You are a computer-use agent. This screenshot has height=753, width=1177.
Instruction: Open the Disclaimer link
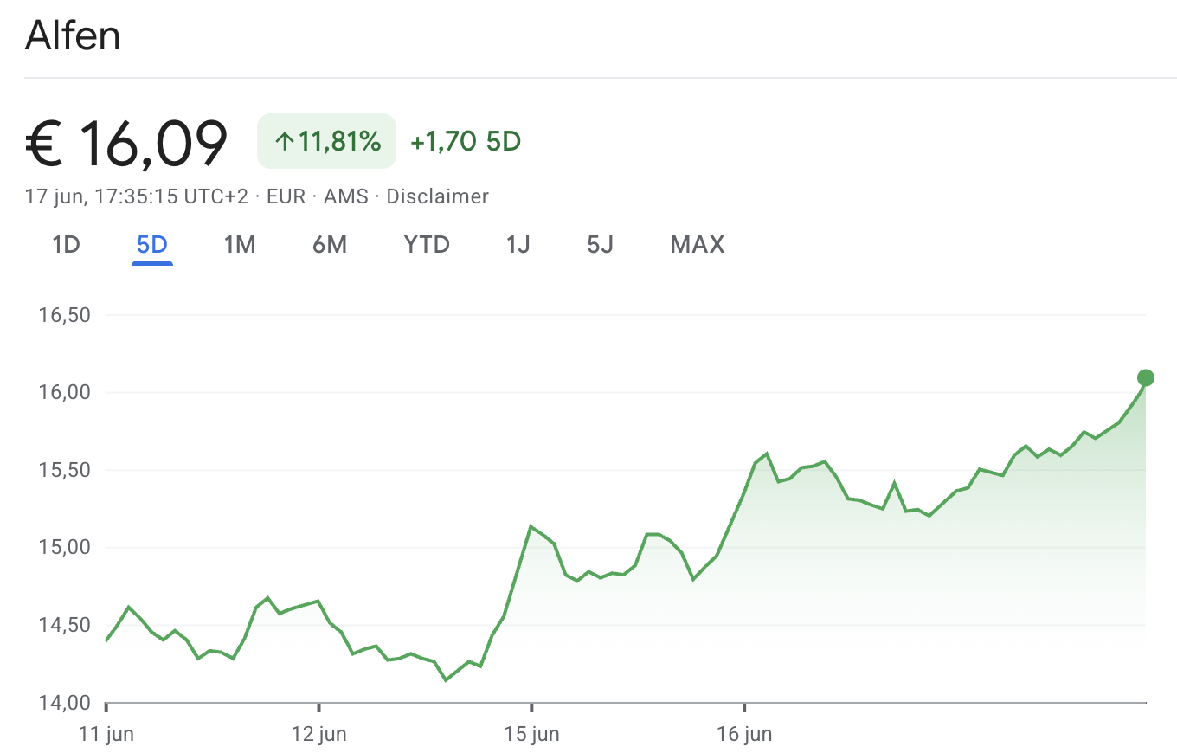437,196
